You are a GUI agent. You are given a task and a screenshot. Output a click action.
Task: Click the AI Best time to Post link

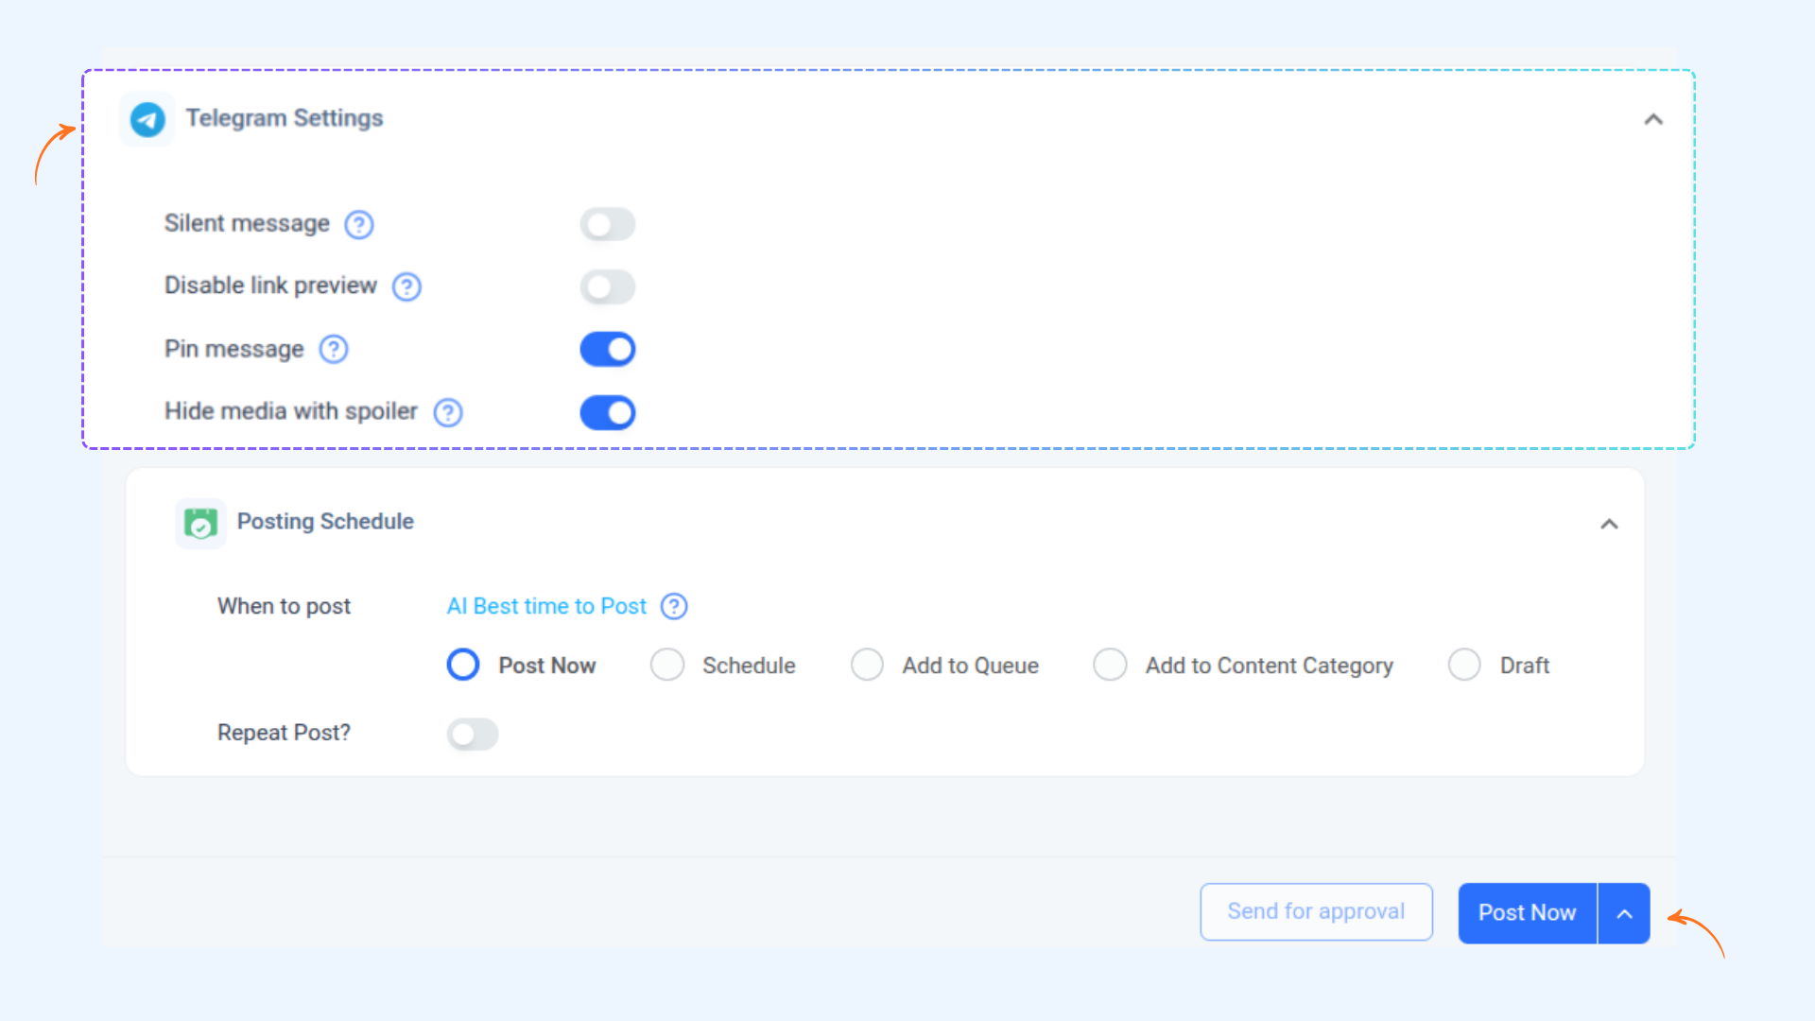tap(546, 606)
